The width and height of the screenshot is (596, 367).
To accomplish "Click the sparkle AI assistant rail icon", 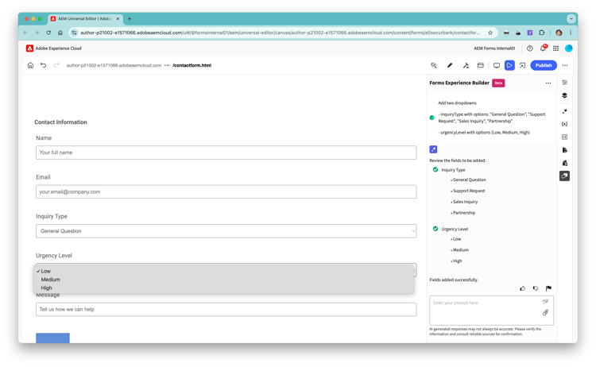I will click(564, 111).
